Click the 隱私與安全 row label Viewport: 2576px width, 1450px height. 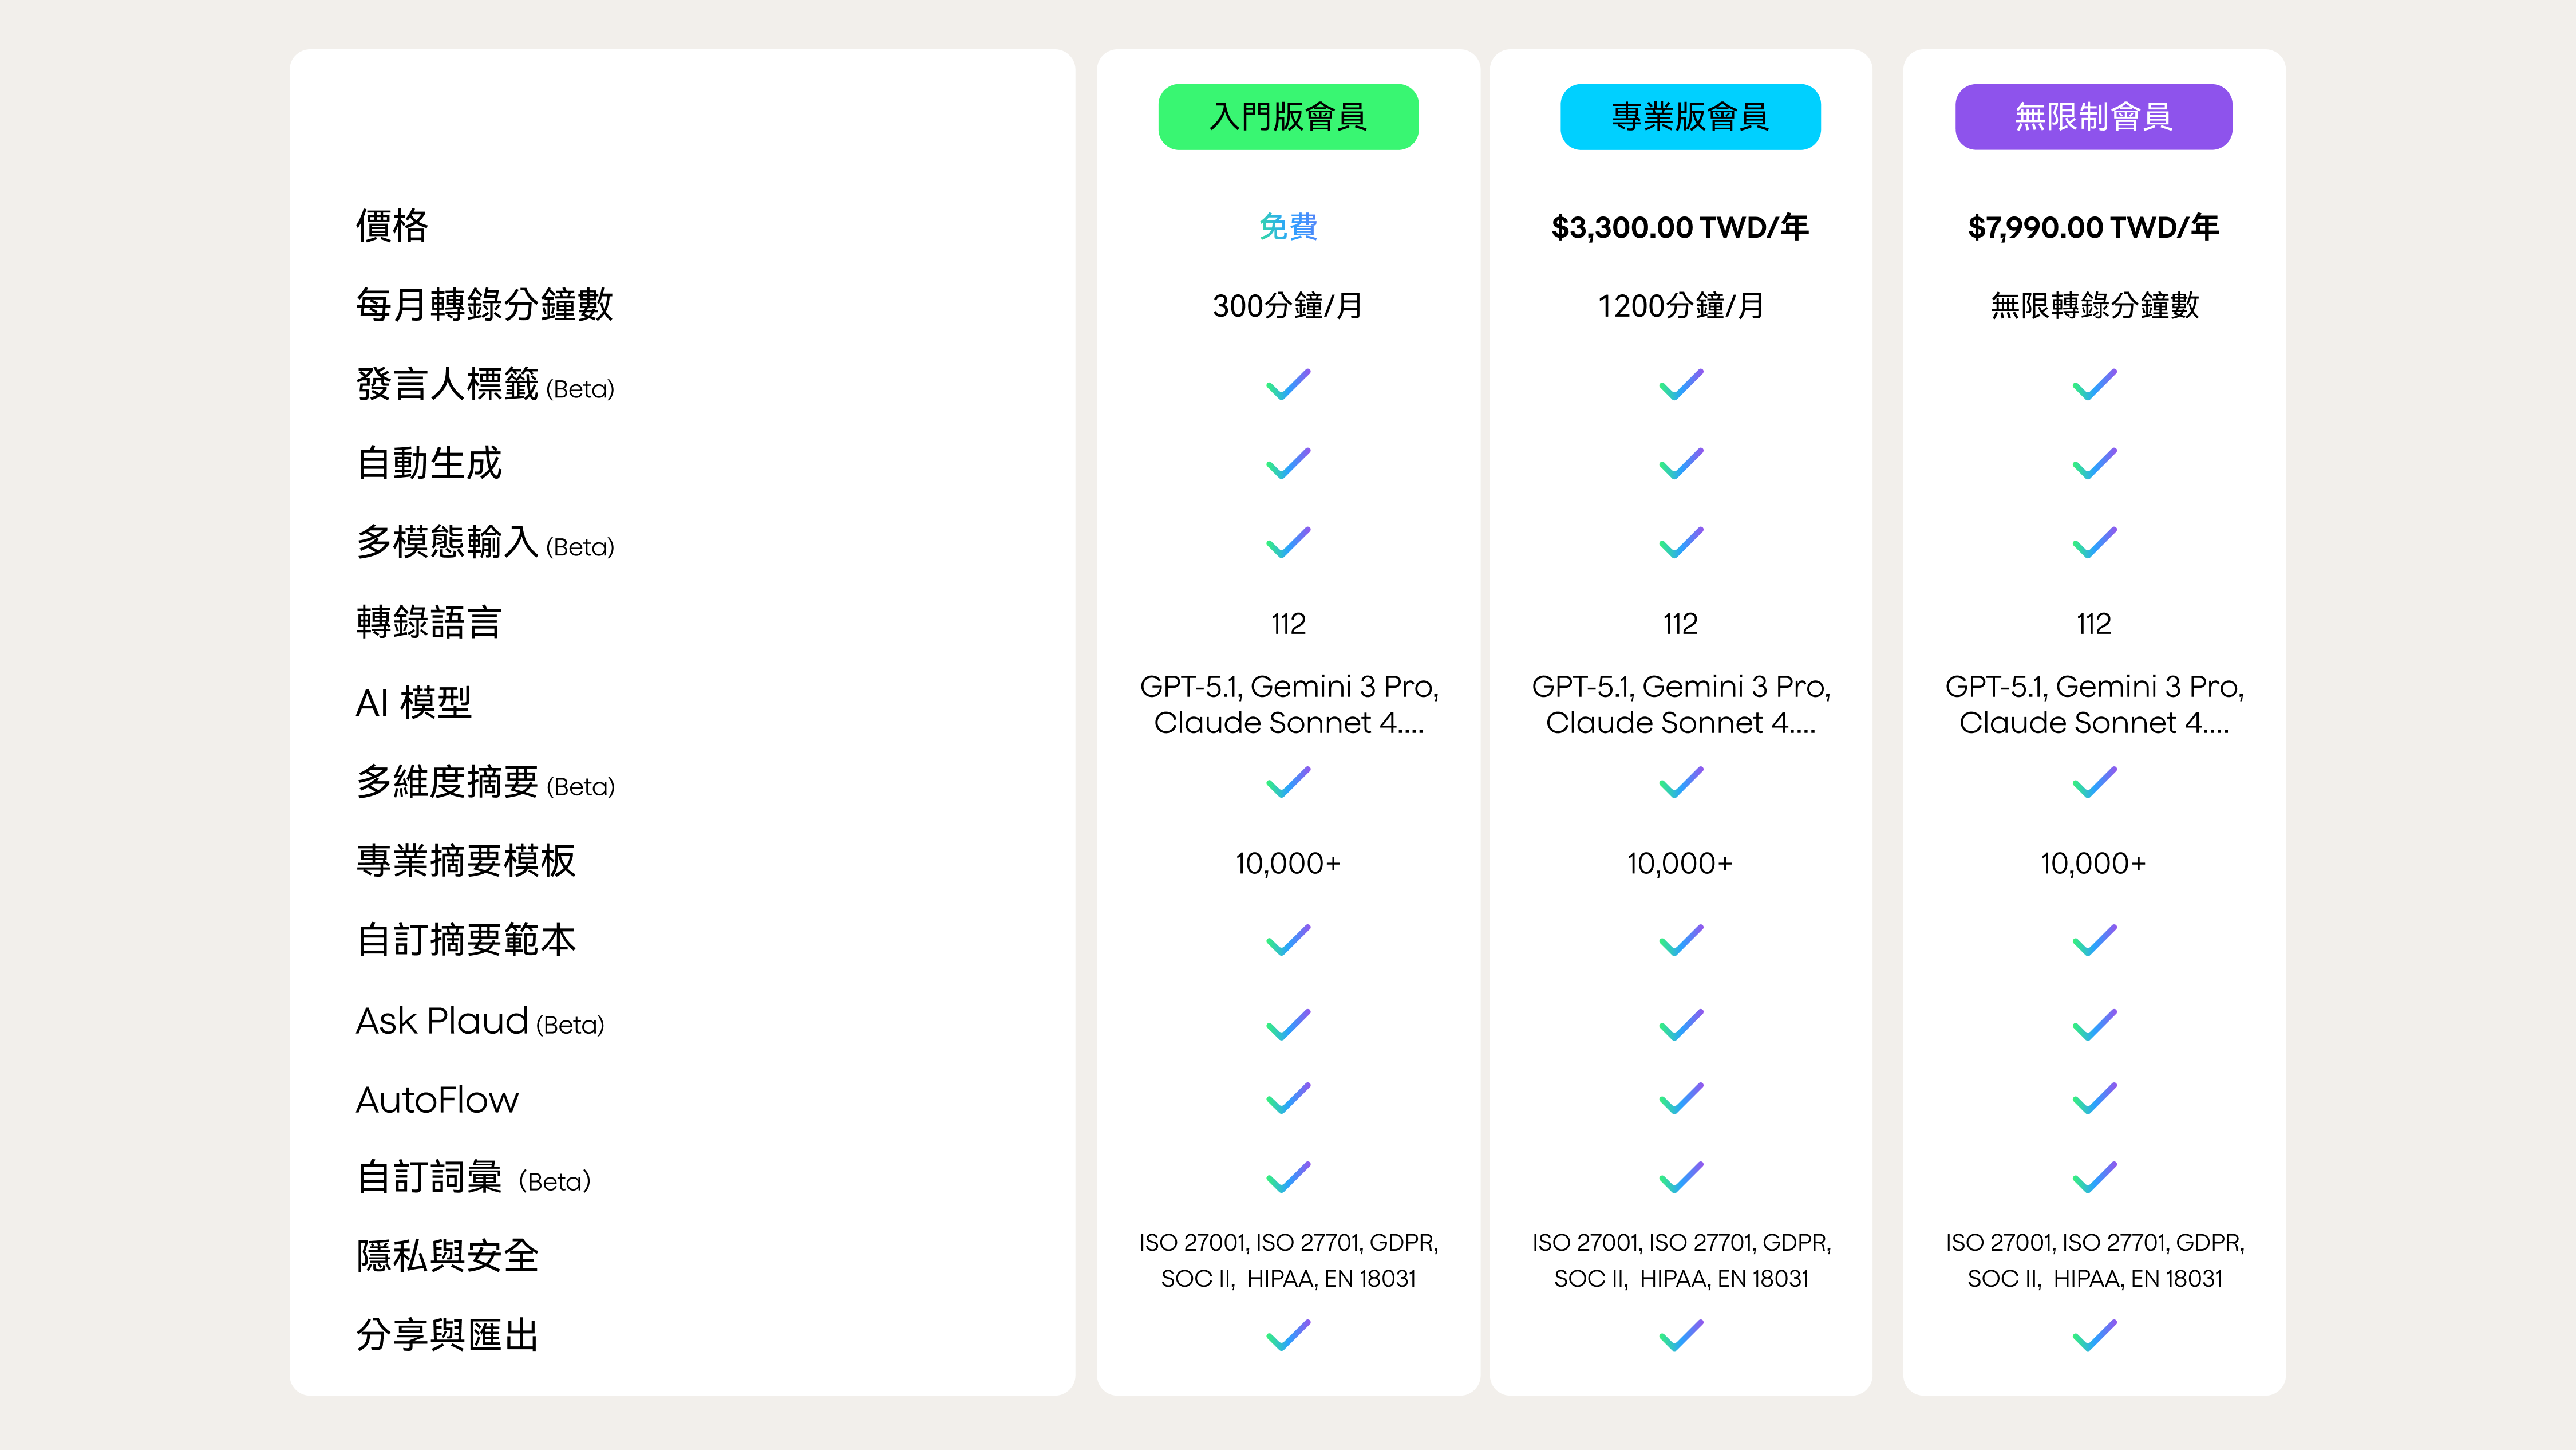(x=448, y=1256)
